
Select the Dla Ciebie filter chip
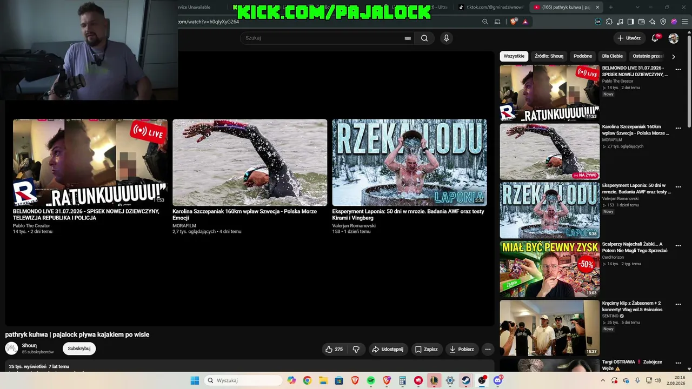coord(613,56)
